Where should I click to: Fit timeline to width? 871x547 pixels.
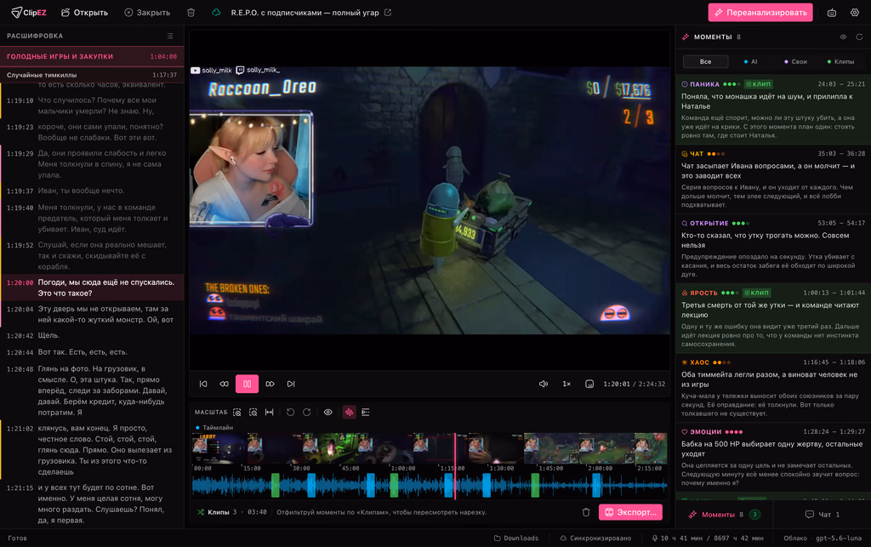[270, 412]
